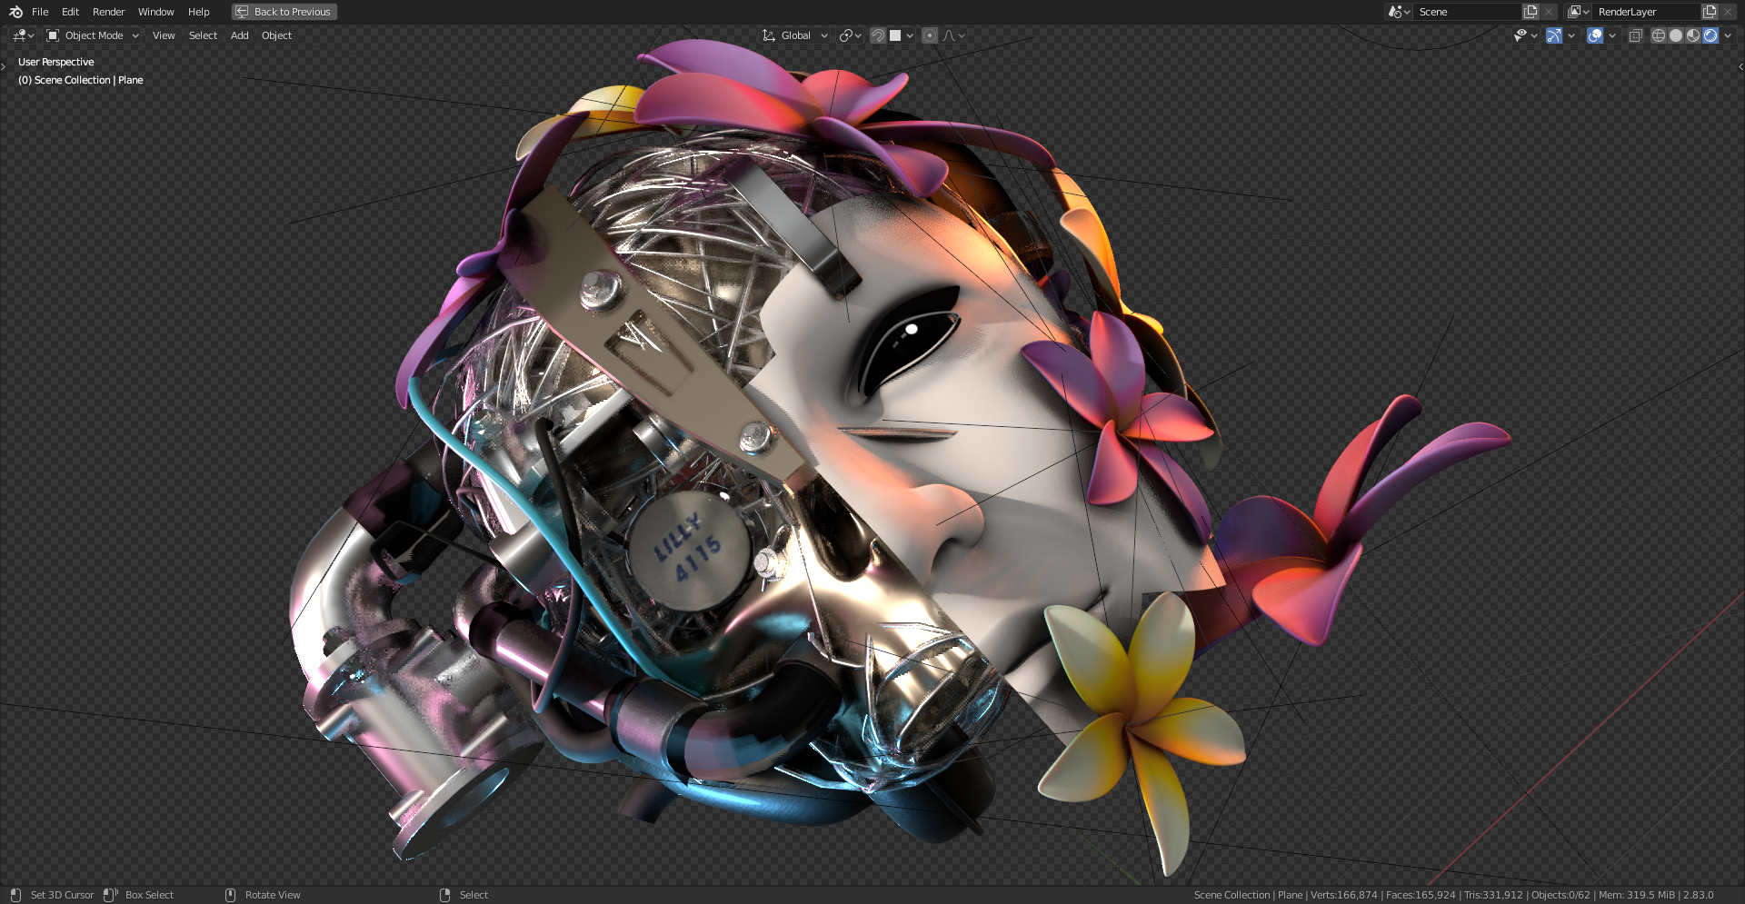Click the Box Select mouse drag icon

pos(111,895)
